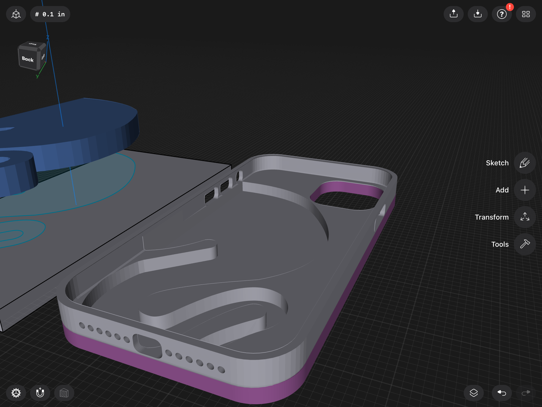Tap the import download icon
The height and width of the screenshot is (407, 542).
coord(478,14)
